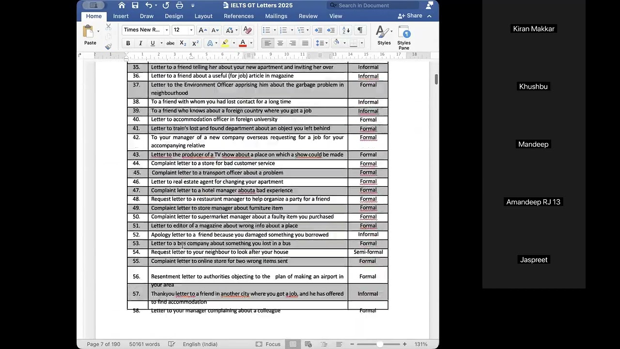Increase font size with the grow icon
This screenshot has height=349, width=620.
tap(203, 30)
